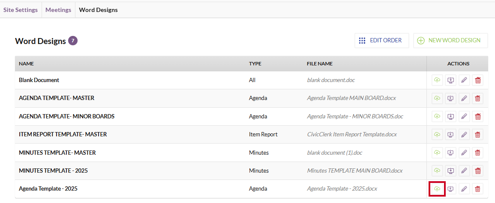Click the NAME column header

coord(26,64)
